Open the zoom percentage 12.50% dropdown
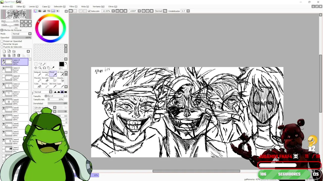This screenshot has width=323, height=181. (113, 11)
